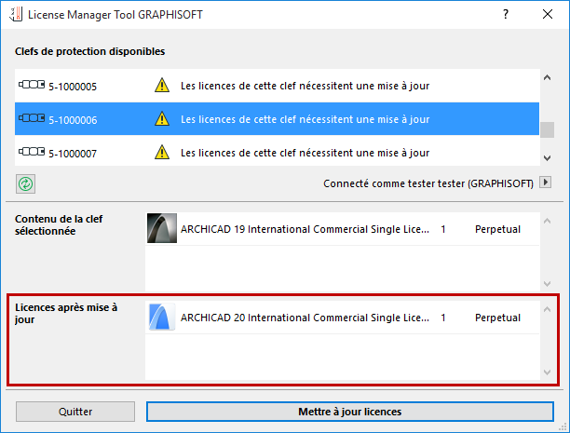Click licenses after update scroll down arrow

pyautogui.click(x=547, y=372)
